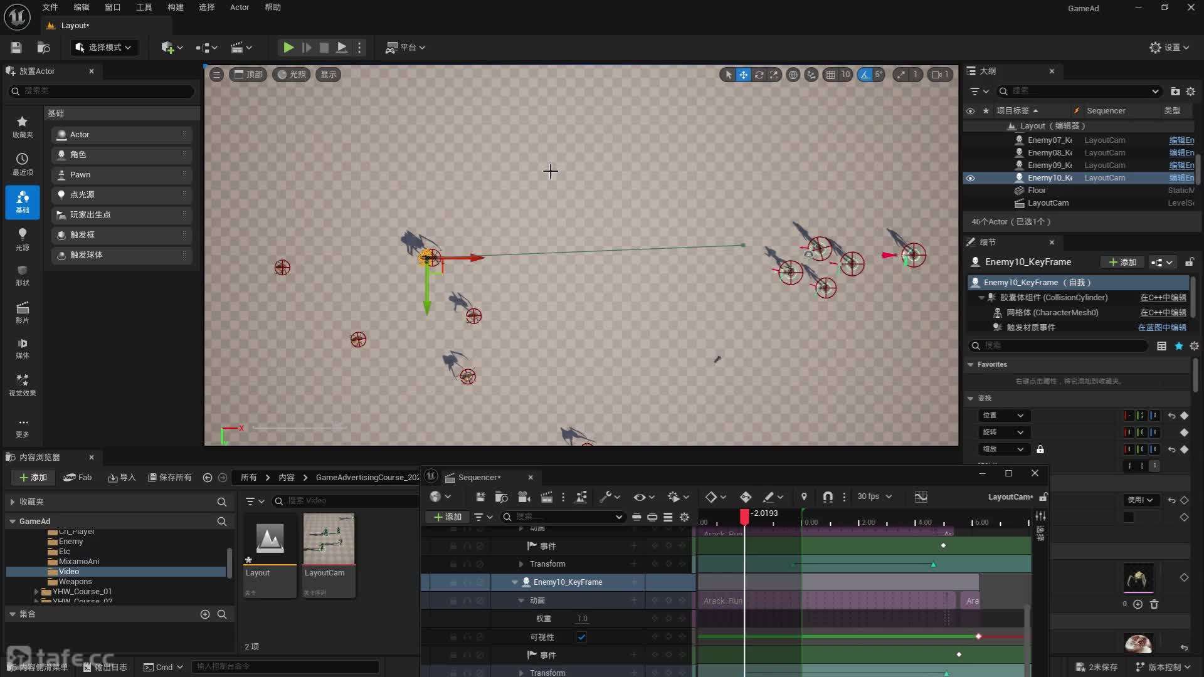
Task: Click the save icon in main toolbar
Action: (16, 47)
